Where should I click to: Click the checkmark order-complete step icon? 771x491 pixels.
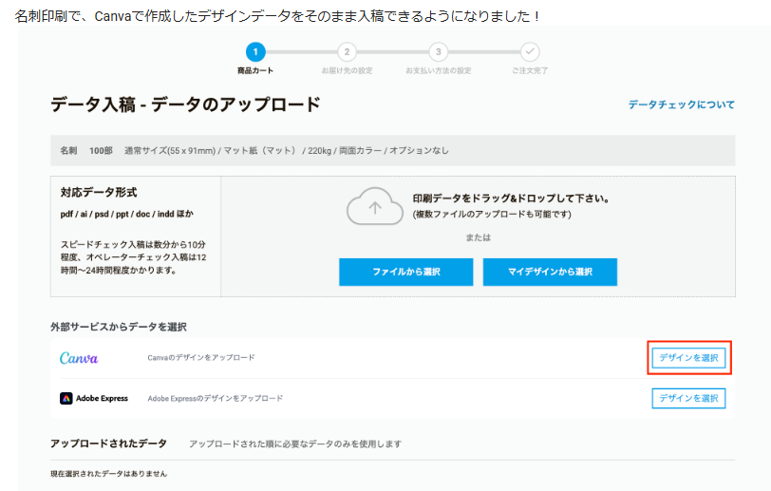[x=530, y=51]
